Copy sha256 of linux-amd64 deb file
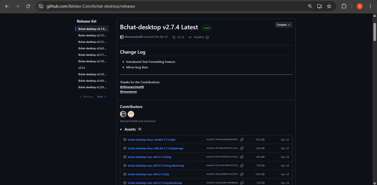The width and height of the screenshot is (377, 185). (x=242, y=140)
